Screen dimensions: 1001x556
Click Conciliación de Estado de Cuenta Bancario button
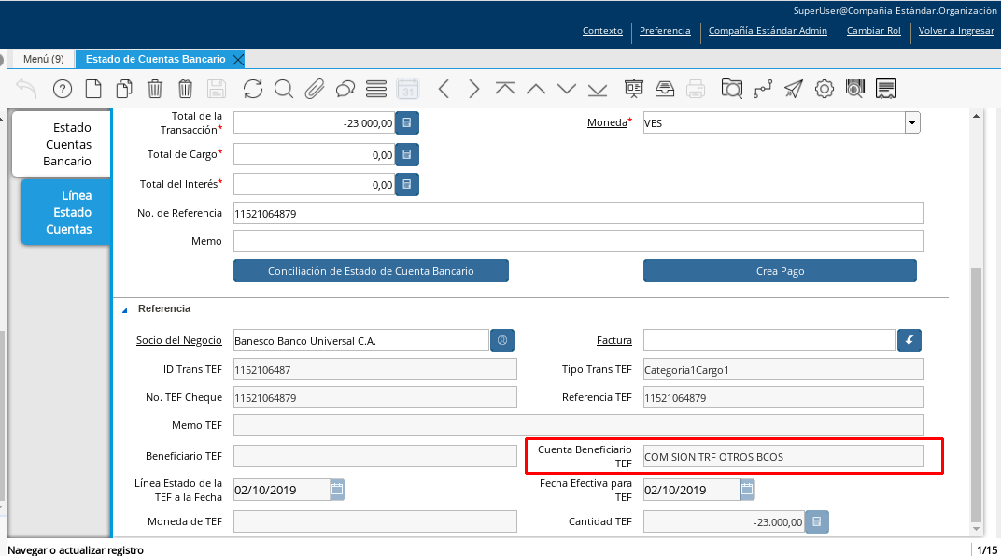[x=371, y=271]
